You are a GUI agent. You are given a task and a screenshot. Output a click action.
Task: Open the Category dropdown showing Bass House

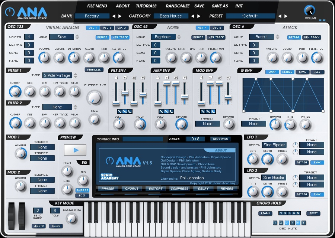(171, 16)
